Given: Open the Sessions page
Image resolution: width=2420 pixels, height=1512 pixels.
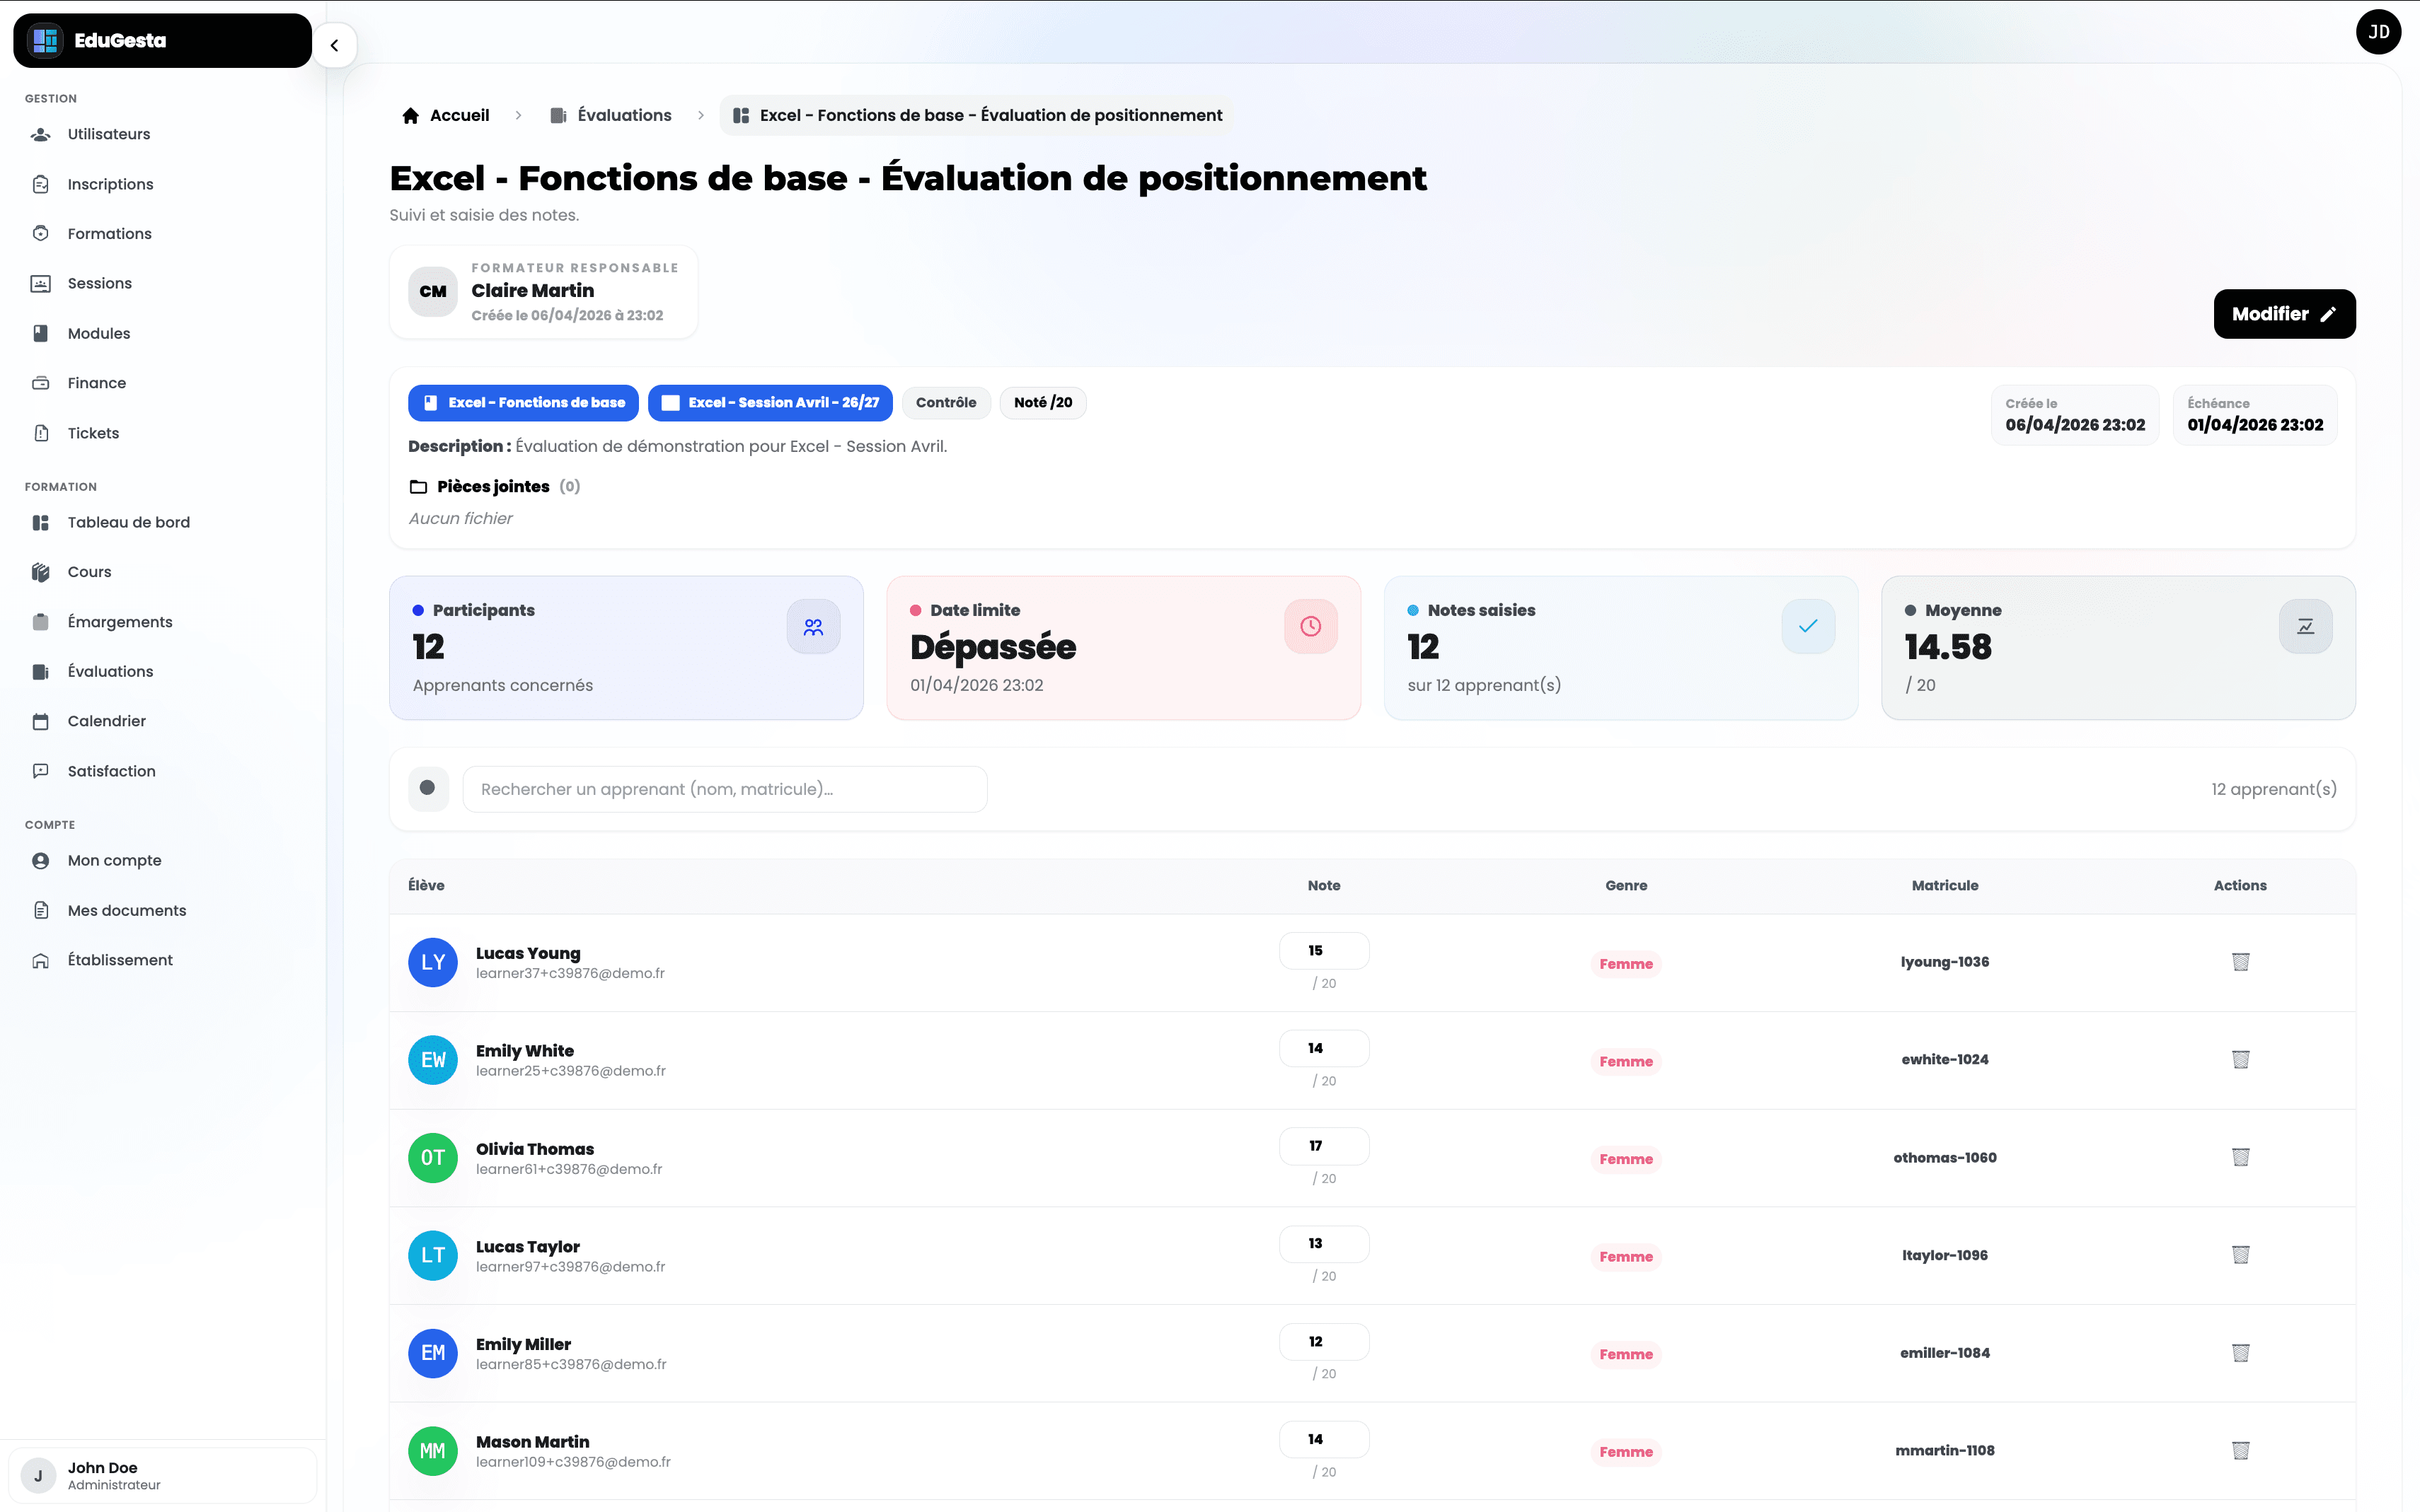Looking at the screenshot, I should click(98, 283).
